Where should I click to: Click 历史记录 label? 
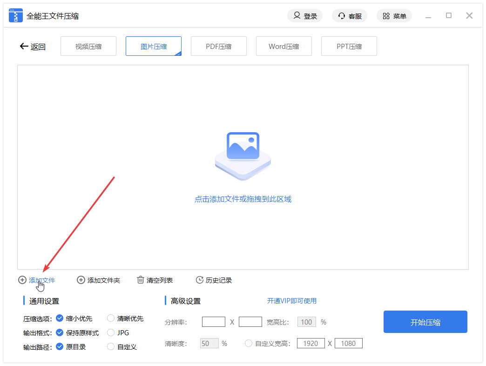[x=219, y=280]
